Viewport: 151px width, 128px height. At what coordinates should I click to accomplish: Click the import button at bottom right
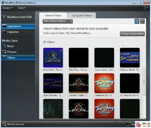(131, 124)
